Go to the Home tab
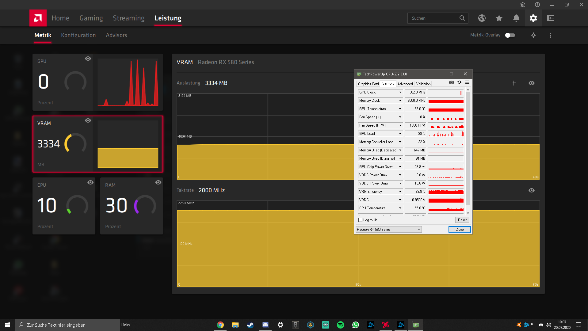This screenshot has height=331, width=588. [60, 18]
